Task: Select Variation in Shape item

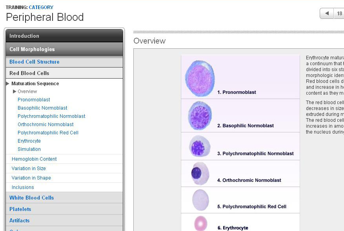Action: (31, 178)
